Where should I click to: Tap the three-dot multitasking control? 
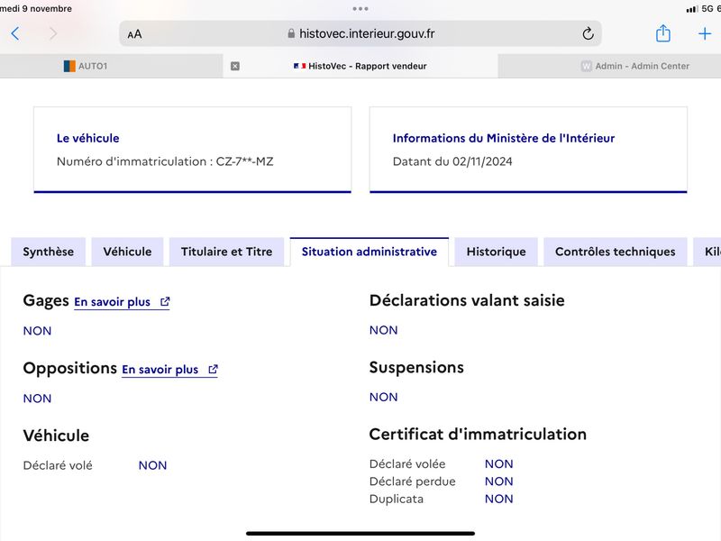[360, 9]
